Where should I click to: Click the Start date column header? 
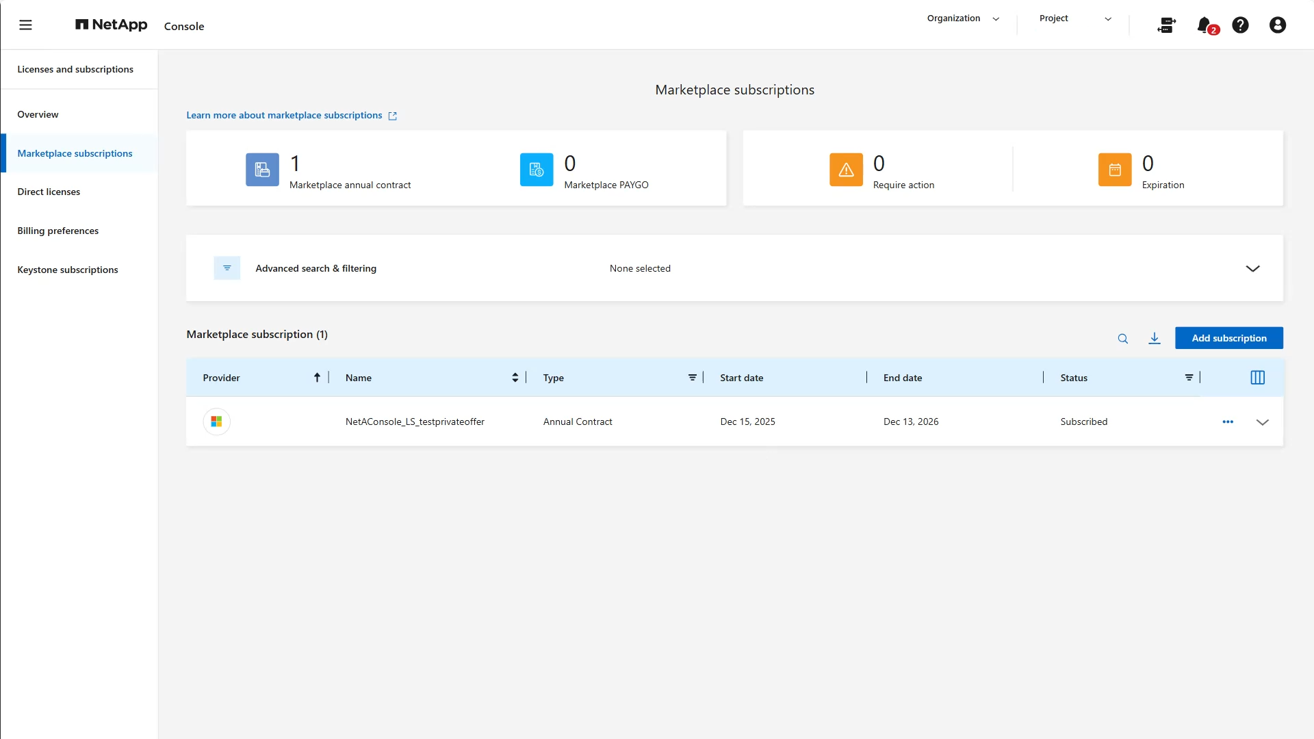[741, 378]
